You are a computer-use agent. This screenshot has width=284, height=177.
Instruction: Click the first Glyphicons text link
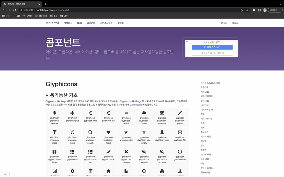125,101
